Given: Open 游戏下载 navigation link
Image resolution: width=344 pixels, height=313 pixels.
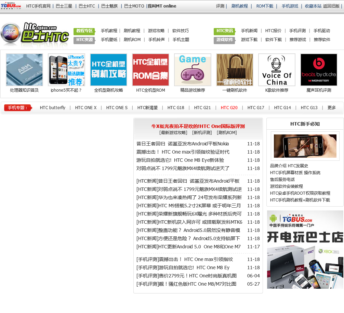Looking at the screenshot, I should pyautogui.click(x=249, y=40).
